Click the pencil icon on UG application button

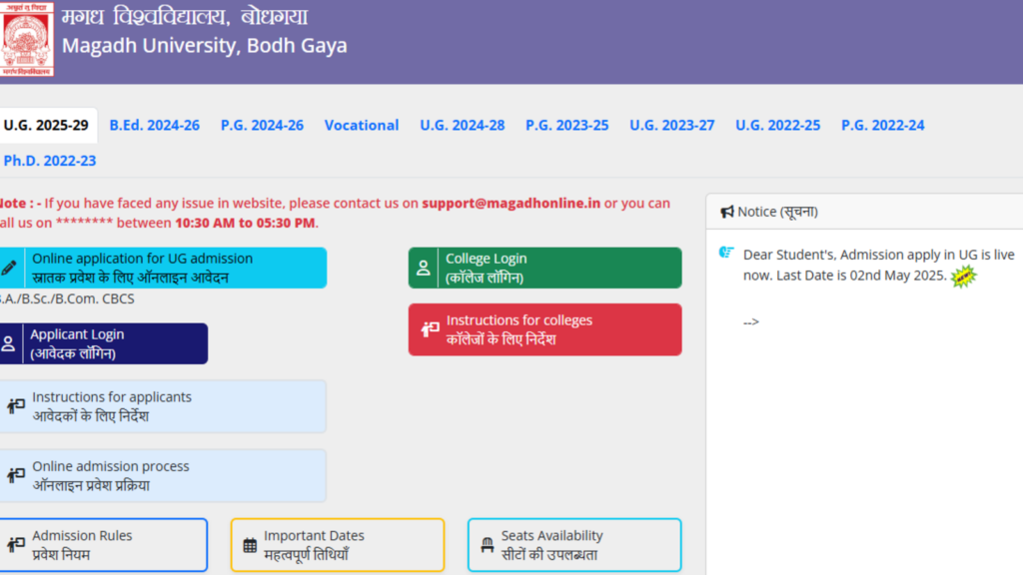8,268
